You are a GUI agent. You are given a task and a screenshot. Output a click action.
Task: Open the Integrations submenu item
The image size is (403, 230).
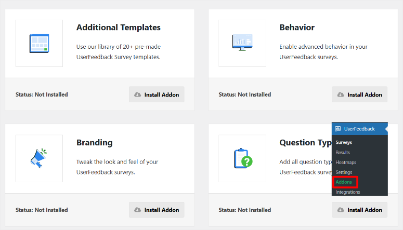point(348,192)
